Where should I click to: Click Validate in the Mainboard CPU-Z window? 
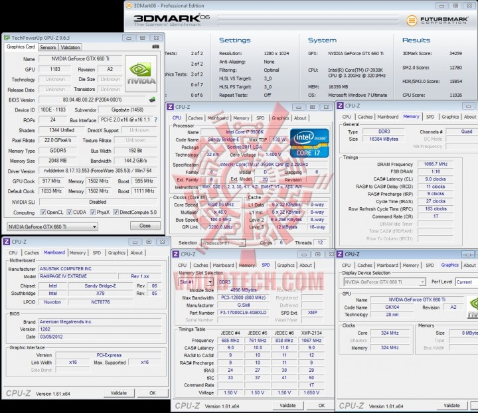(x=119, y=393)
